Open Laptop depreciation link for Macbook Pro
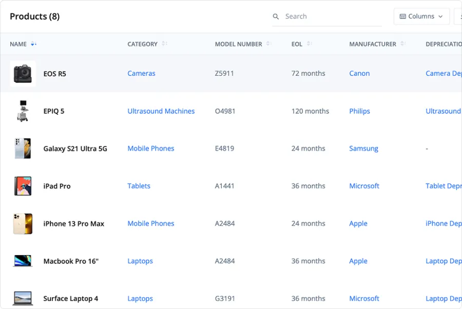This screenshot has width=462, height=309. tap(444, 261)
